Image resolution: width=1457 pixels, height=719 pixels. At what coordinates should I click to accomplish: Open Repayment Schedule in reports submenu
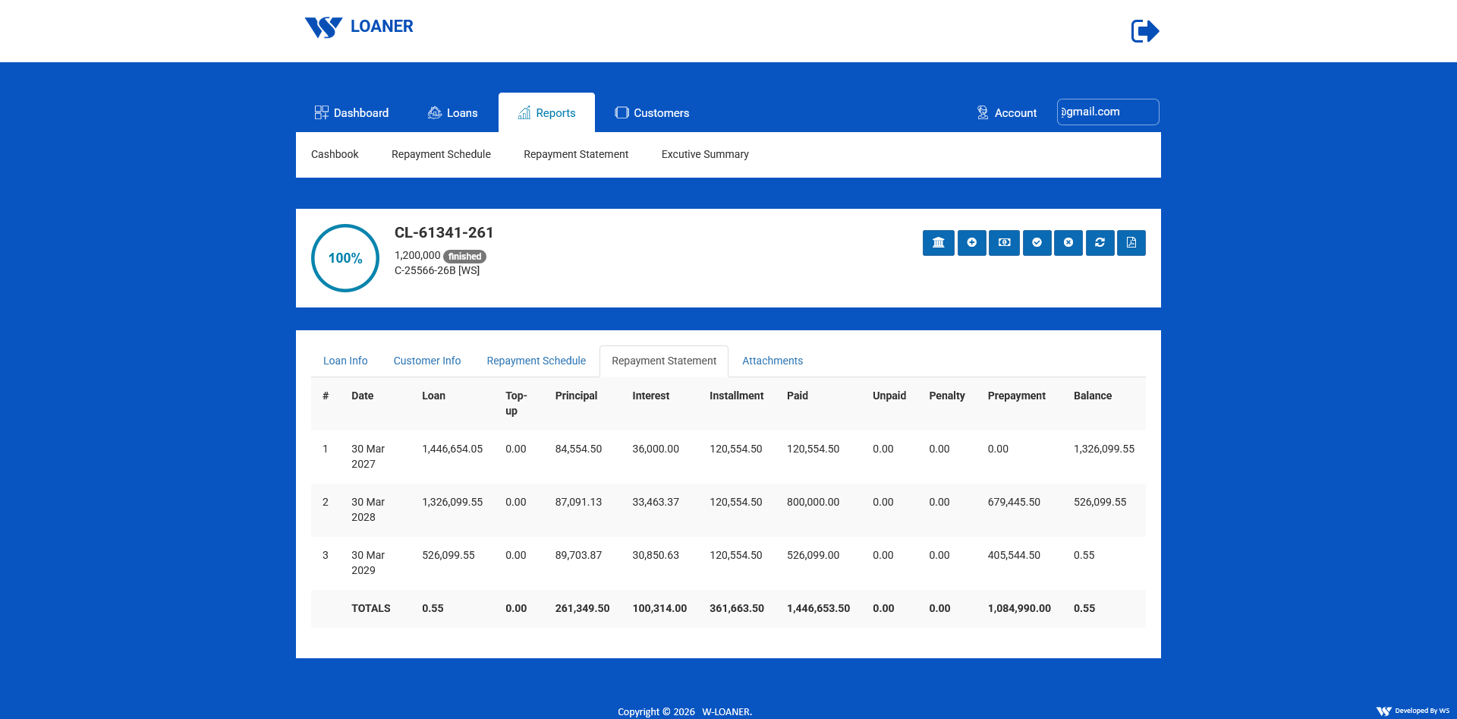[x=441, y=154]
